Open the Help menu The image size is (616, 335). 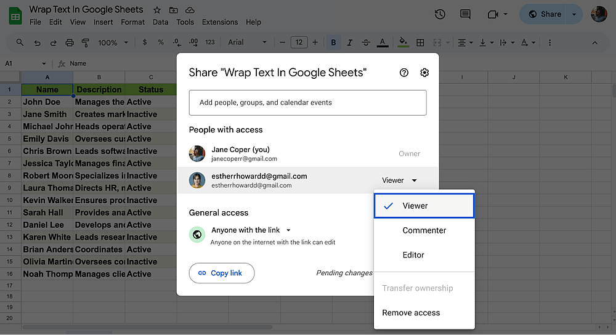point(253,22)
